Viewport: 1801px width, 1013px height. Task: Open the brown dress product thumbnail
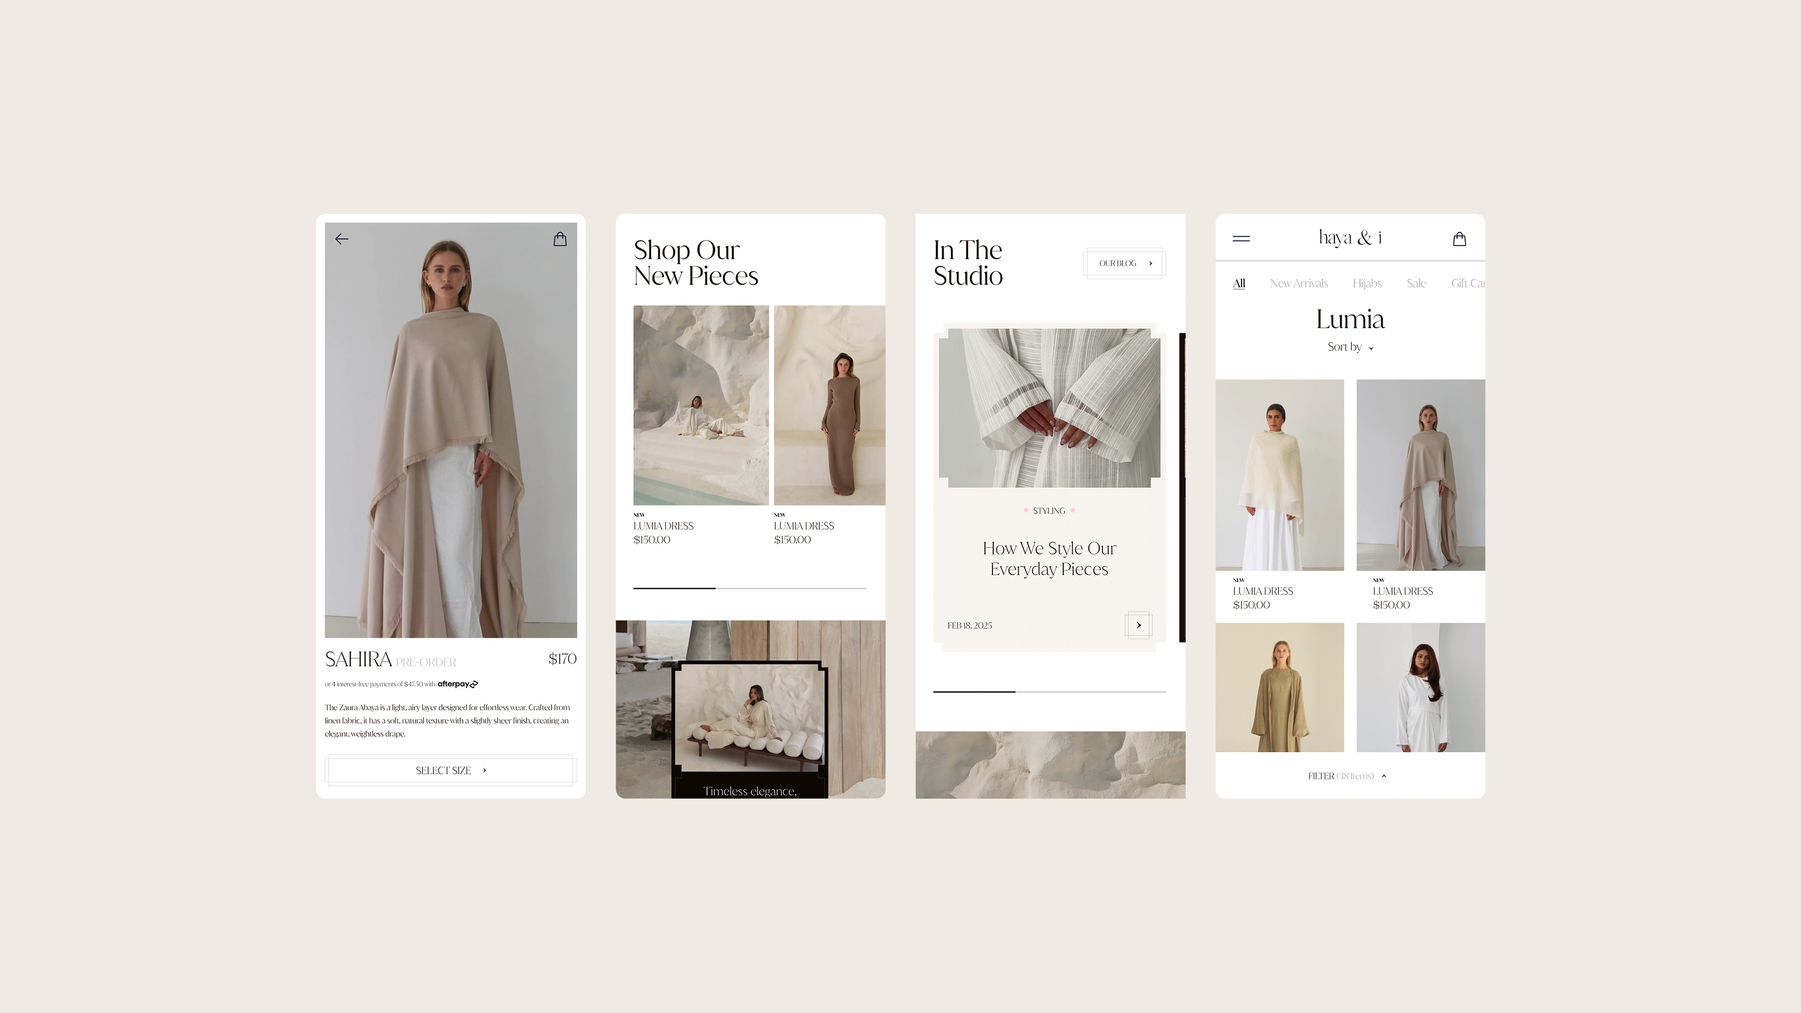tap(829, 406)
